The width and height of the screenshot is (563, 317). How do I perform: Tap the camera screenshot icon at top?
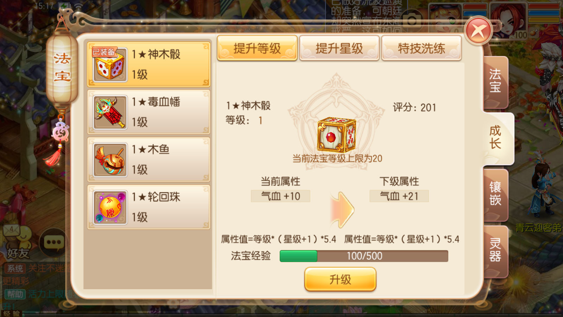412,21
